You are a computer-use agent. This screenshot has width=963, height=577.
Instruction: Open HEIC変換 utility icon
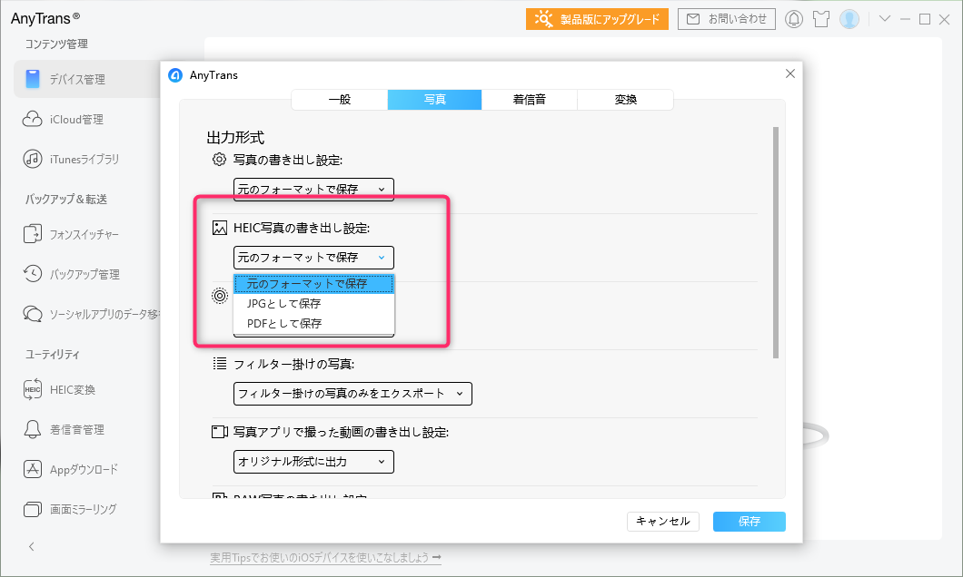(32, 389)
